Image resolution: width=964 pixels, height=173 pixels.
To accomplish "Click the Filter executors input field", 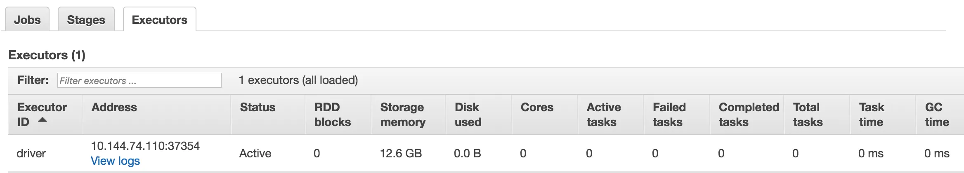I will point(139,80).
